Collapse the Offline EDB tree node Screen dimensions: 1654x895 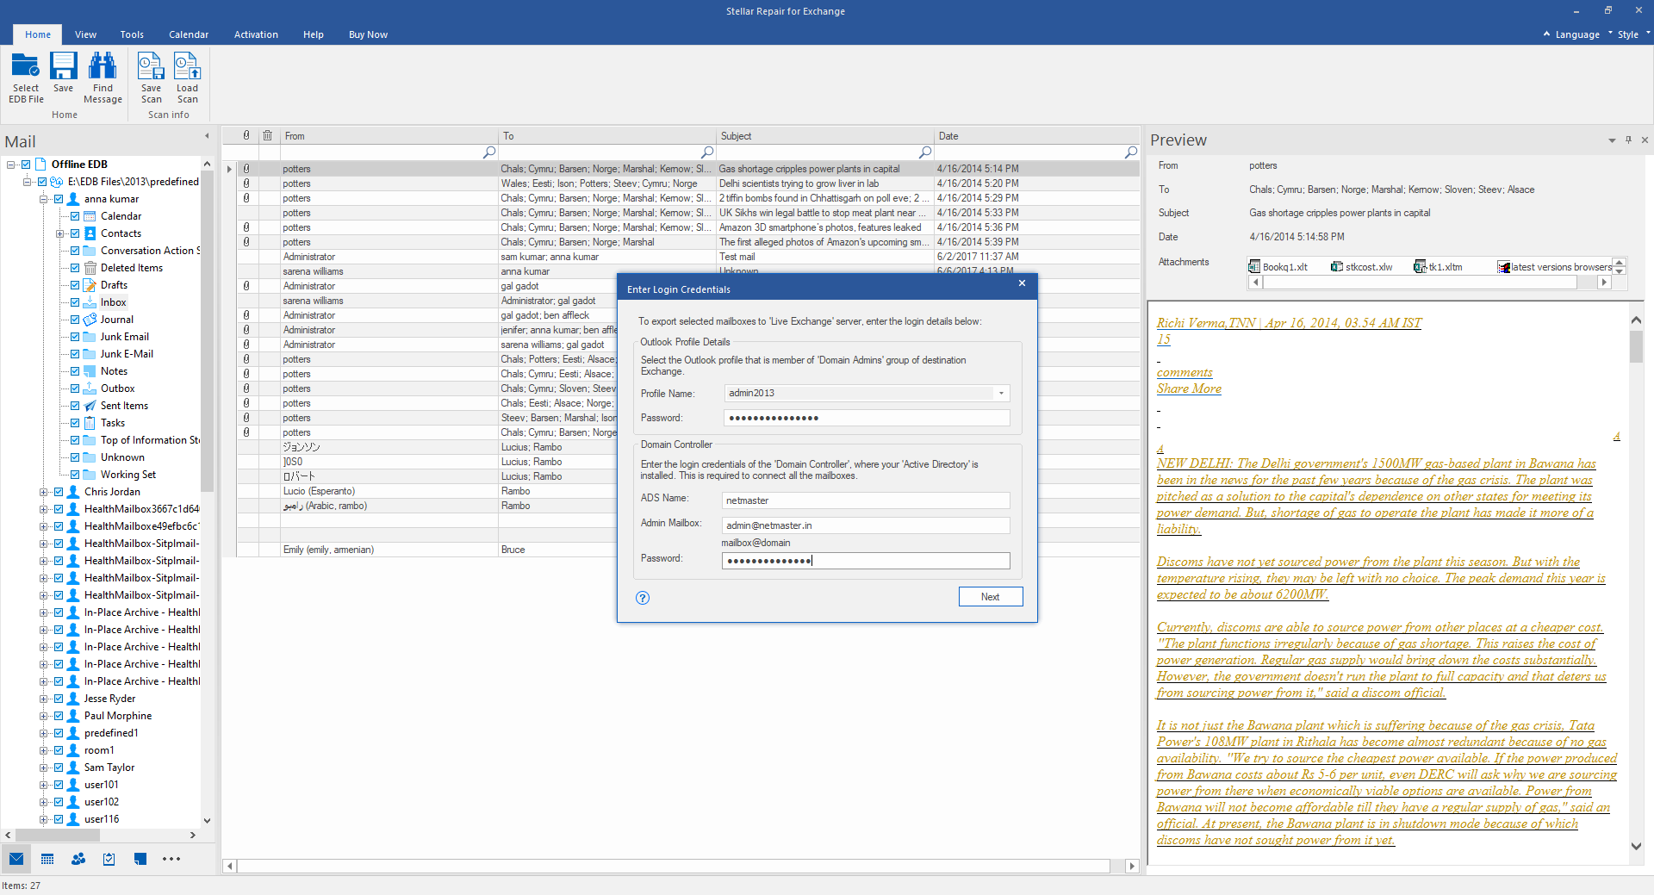click(11, 165)
